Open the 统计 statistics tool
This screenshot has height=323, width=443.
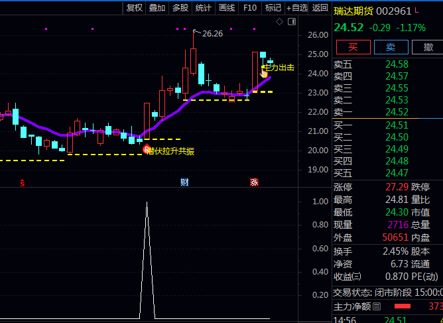pos(204,8)
